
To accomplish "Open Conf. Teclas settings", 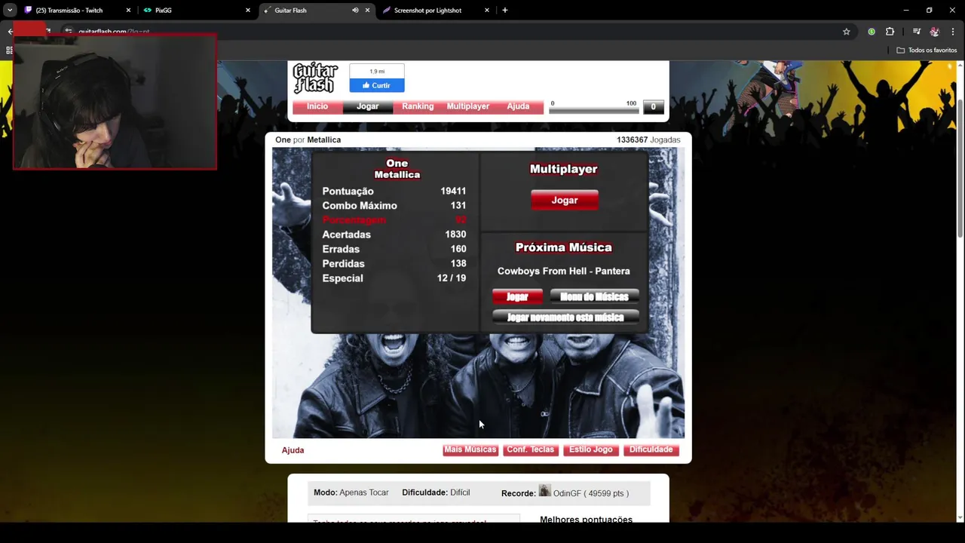I will 531,449.
